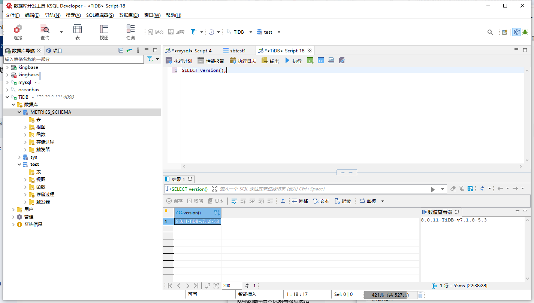Collapse the METRICS_SCHEMA tree node
This screenshot has width=534, height=303.
pyautogui.click(x=19, y=112)
